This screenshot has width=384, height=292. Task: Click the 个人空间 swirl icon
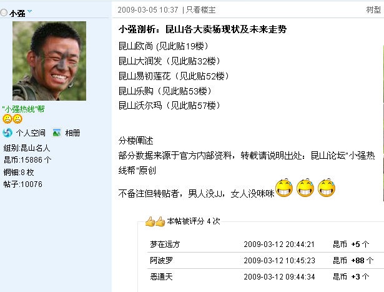(7, 133)
